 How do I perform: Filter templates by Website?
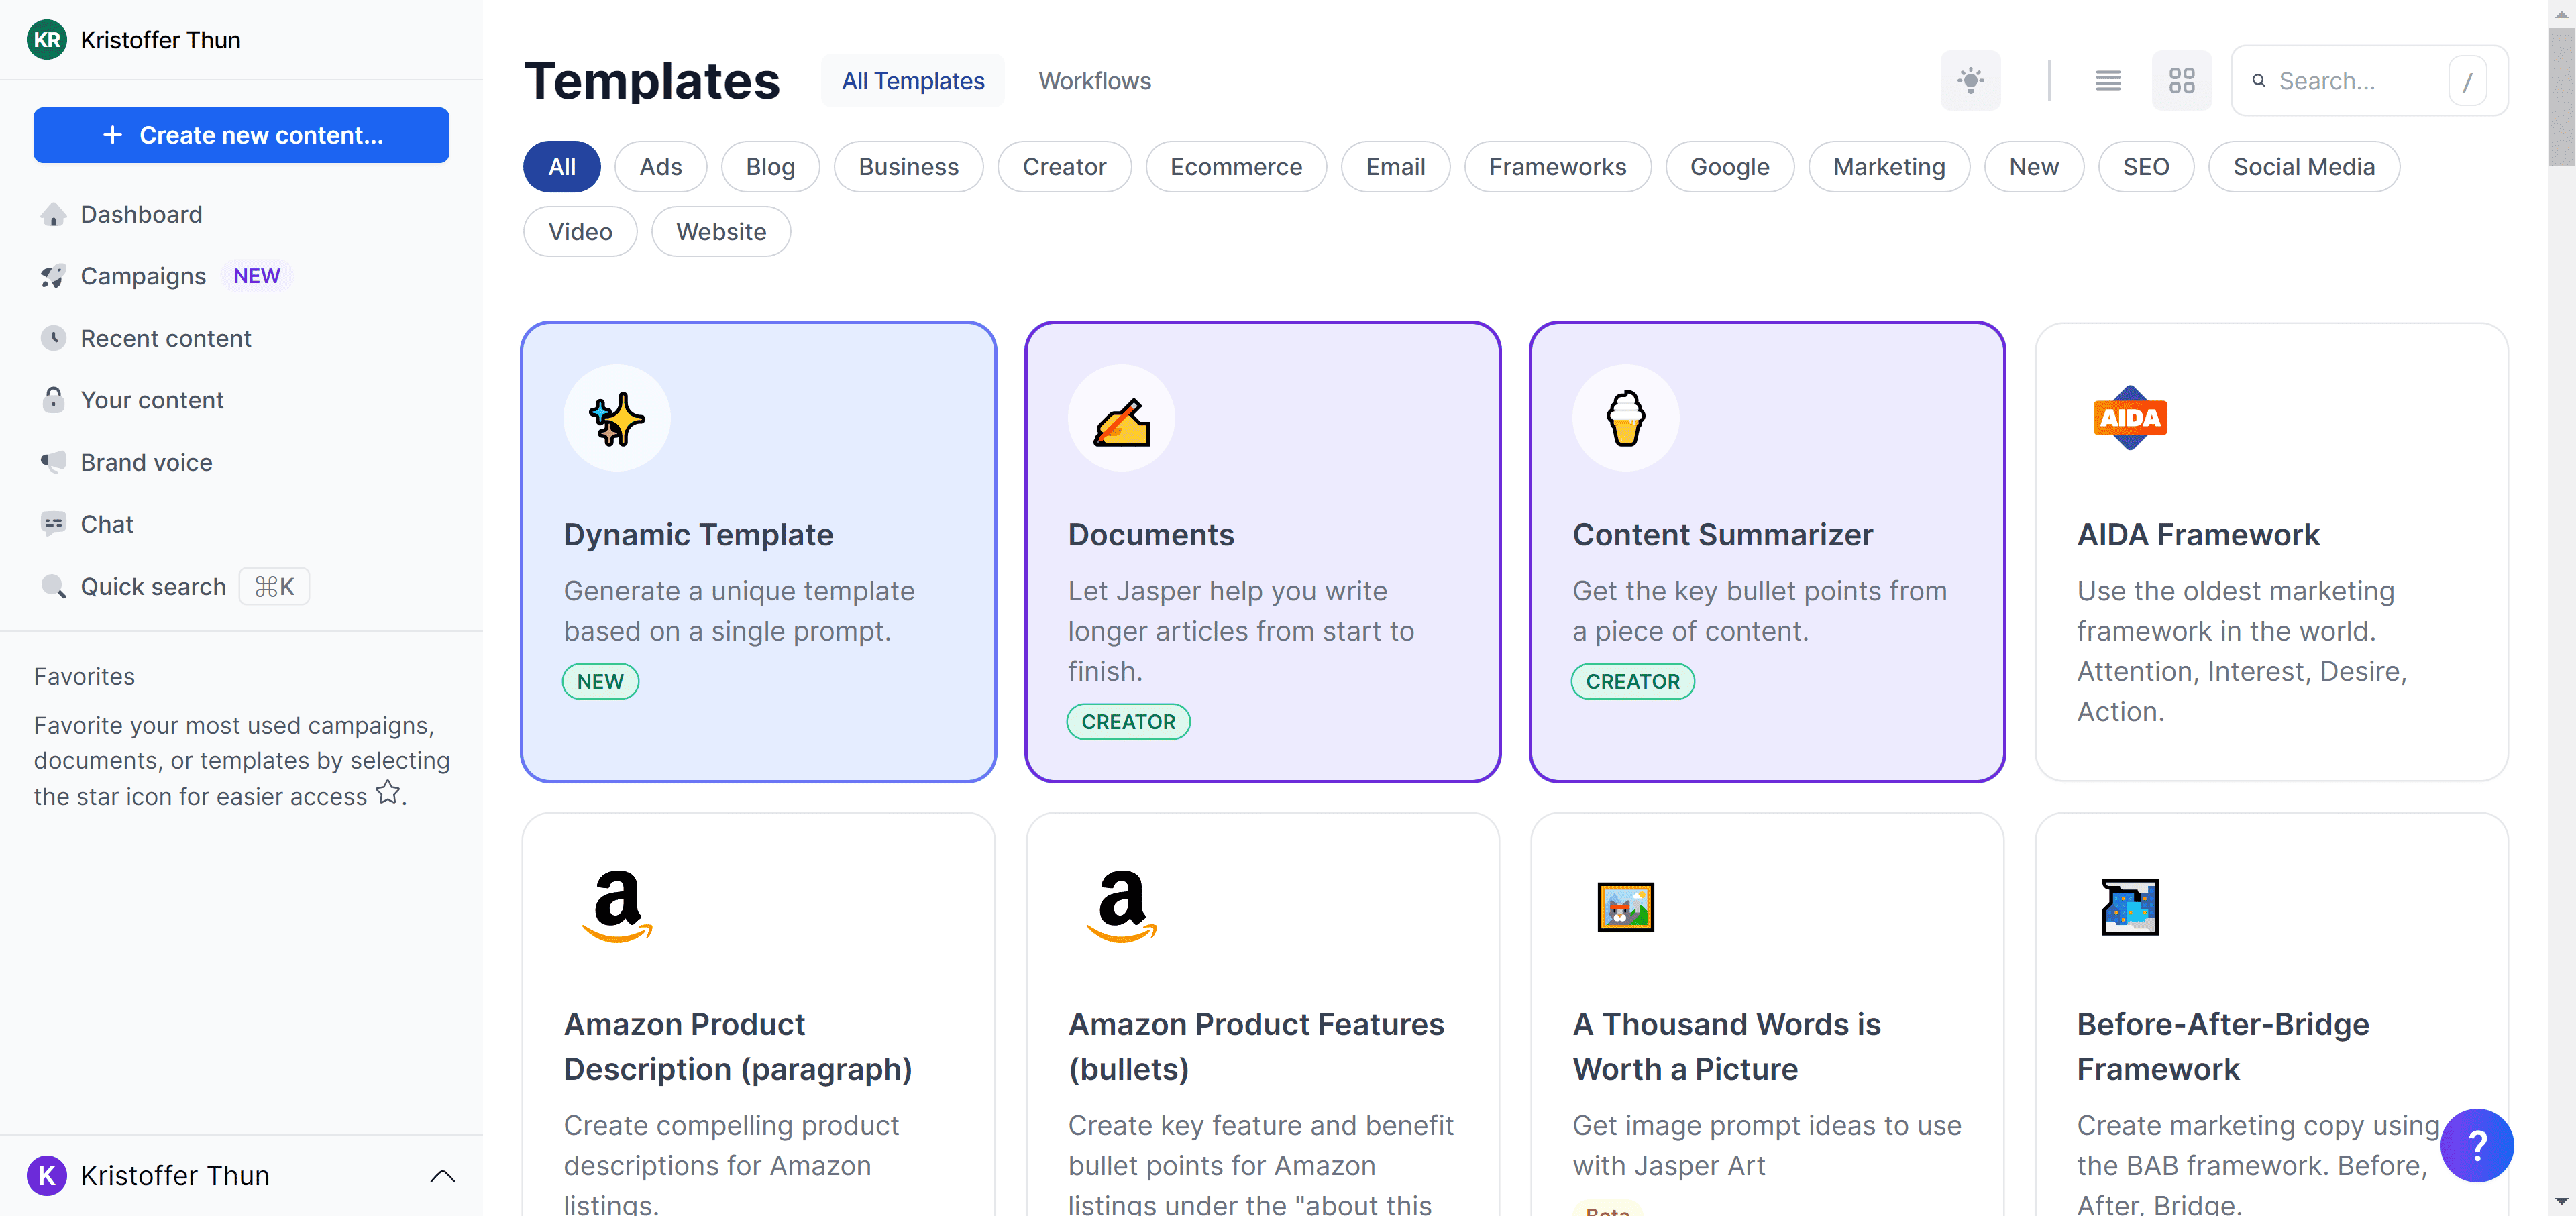[721, 232]
